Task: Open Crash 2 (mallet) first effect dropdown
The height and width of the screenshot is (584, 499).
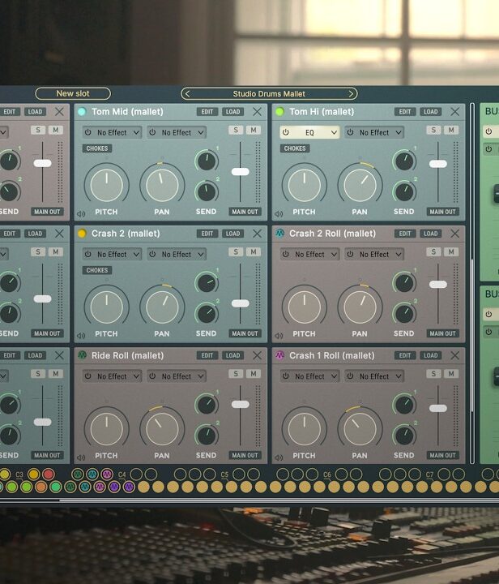Action: 112,255
